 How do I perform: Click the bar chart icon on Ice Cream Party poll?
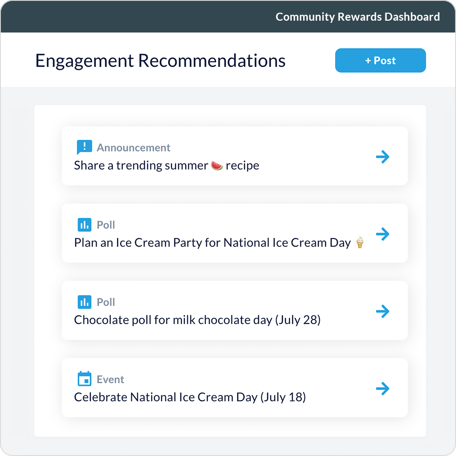pyautogui.click(x=84, y=225)
